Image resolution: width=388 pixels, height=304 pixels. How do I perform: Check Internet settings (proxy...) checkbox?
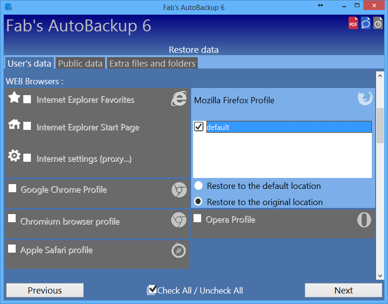27,157
